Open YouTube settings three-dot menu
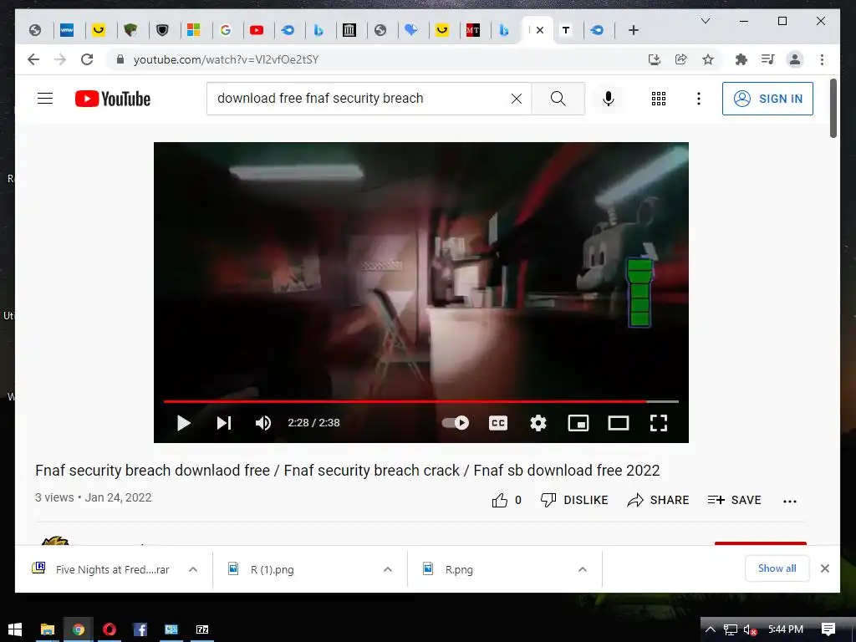Viewport: 856px width, 642px height. tap(698, 99)
